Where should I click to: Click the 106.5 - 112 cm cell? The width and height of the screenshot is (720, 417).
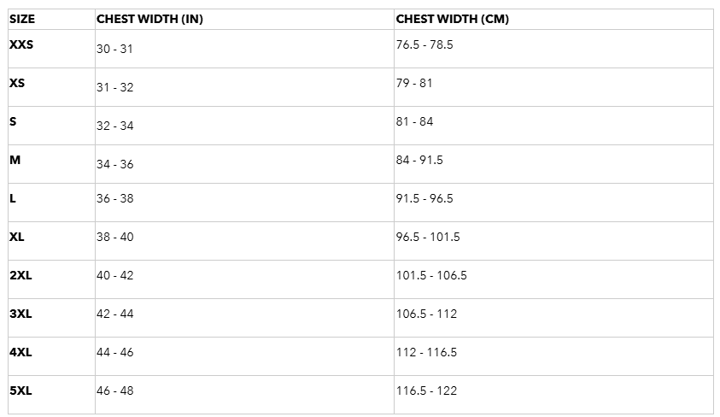point(426,314)
